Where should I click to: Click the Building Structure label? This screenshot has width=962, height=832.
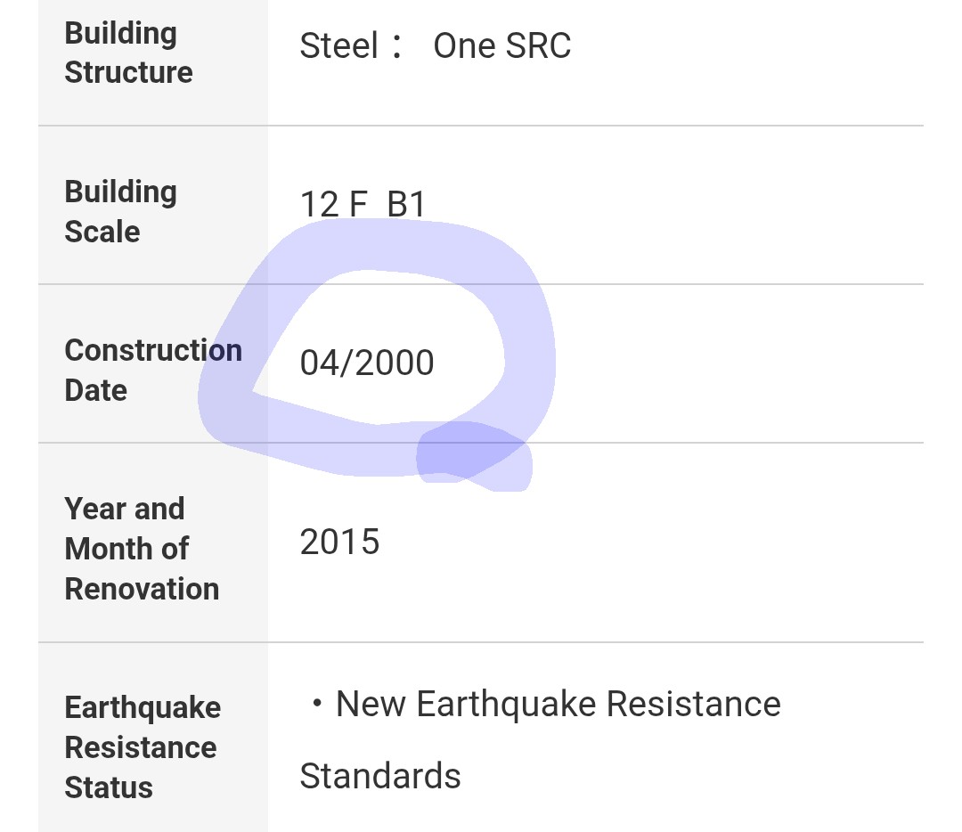click(129, 53)
